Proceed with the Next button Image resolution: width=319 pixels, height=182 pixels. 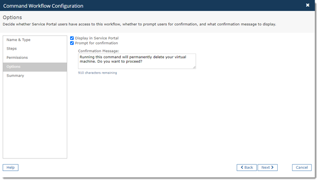tap(267, 168)
